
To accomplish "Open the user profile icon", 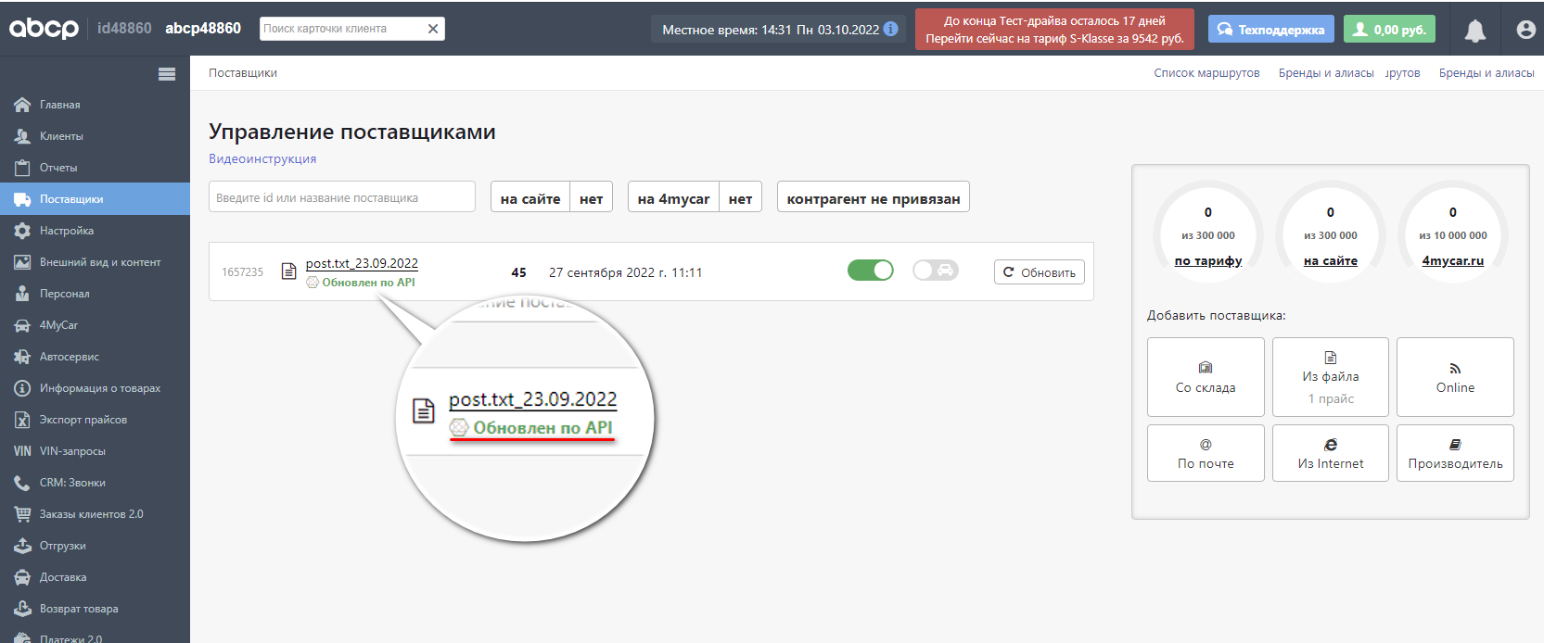I will click(1526, 30).
